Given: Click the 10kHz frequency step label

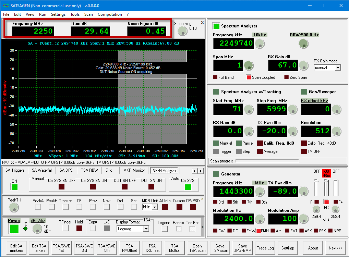Looking at the screenshot, I should tap(260, 35).
